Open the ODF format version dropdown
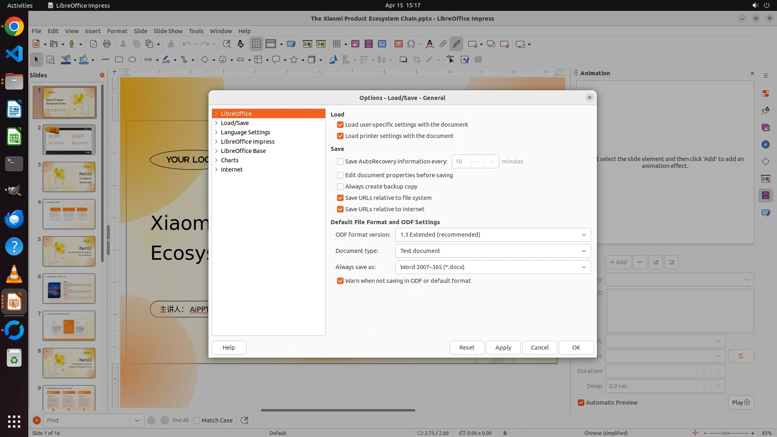The height and width of the screenshot is (437, 777). pyautogui.click(x=493, y=235)
